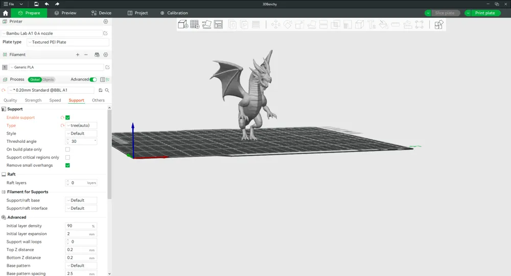Image resolution: width=511 pixels, height=276 pixels.
Task: Check Support critical regions only checkbox
Action: click(67, 157)
